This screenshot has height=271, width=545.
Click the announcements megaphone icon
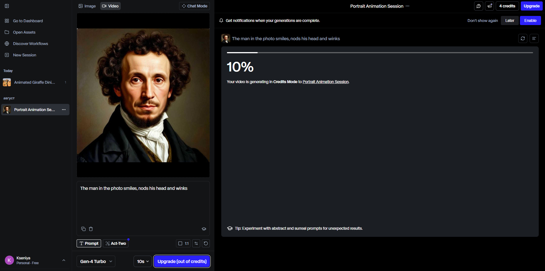pyautogui.click(x=489, y=6)
